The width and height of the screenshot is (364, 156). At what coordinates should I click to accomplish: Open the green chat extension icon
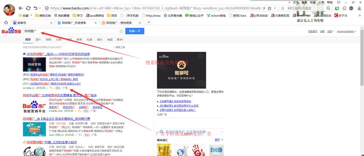337,8
